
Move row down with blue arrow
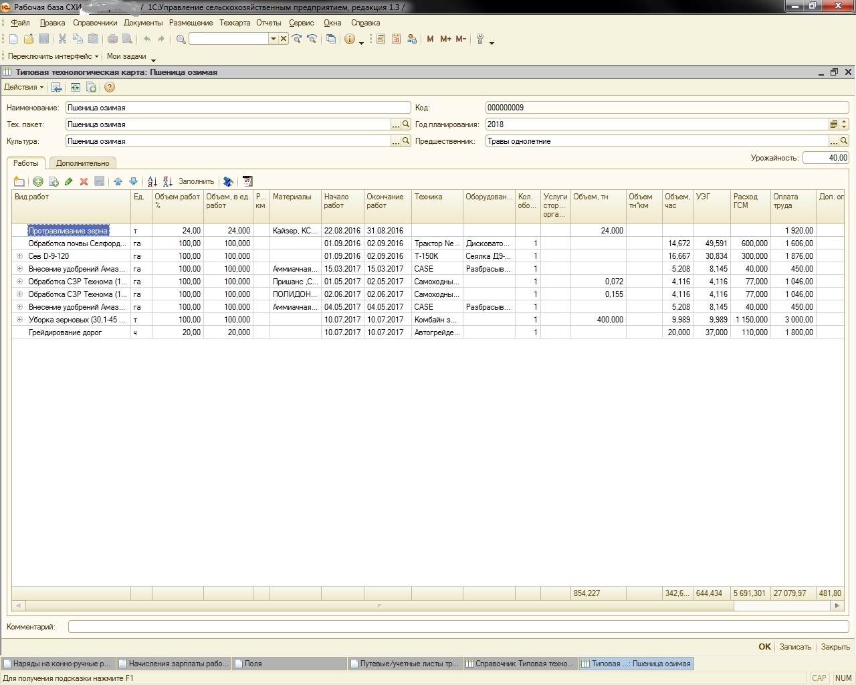133,181
